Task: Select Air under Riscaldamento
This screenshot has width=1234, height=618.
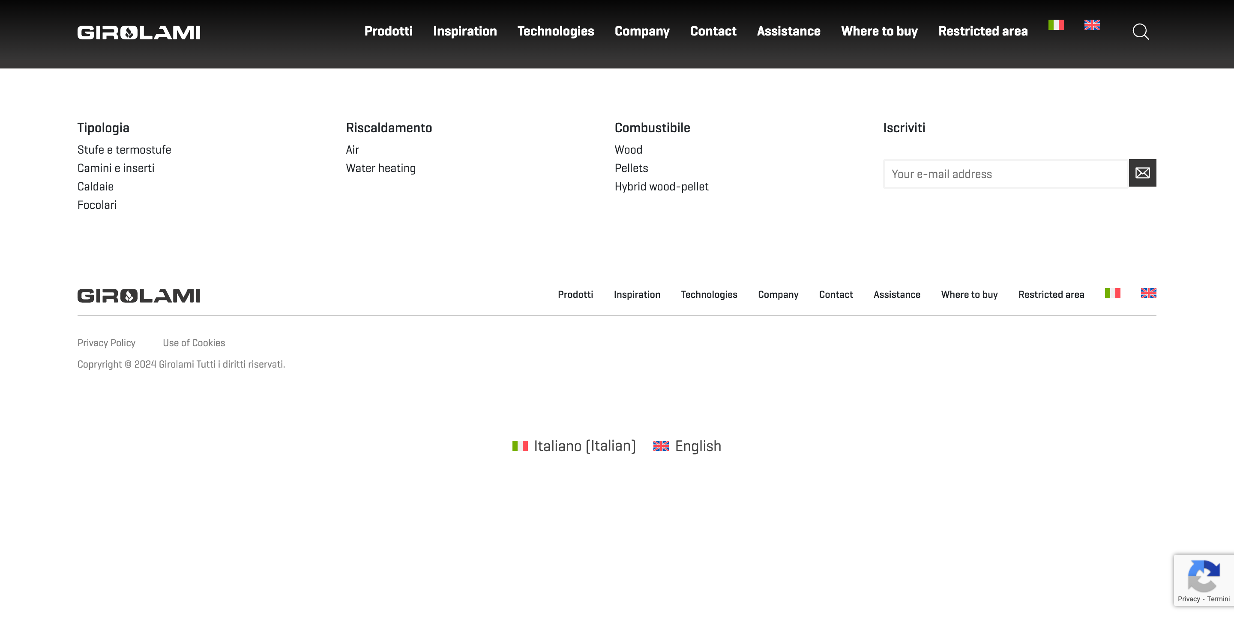Action: (x=353, y=150)
